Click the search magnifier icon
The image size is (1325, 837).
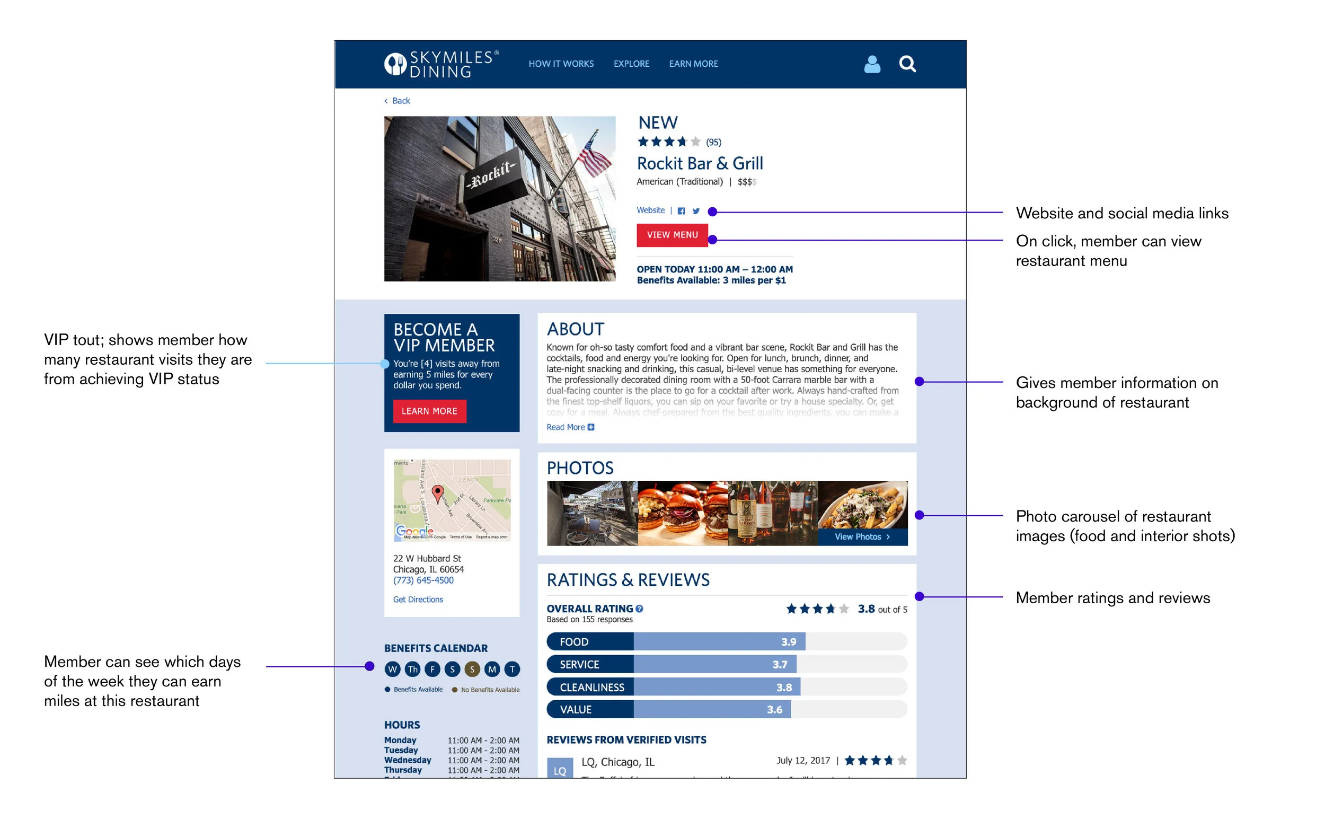click(907, 64)
